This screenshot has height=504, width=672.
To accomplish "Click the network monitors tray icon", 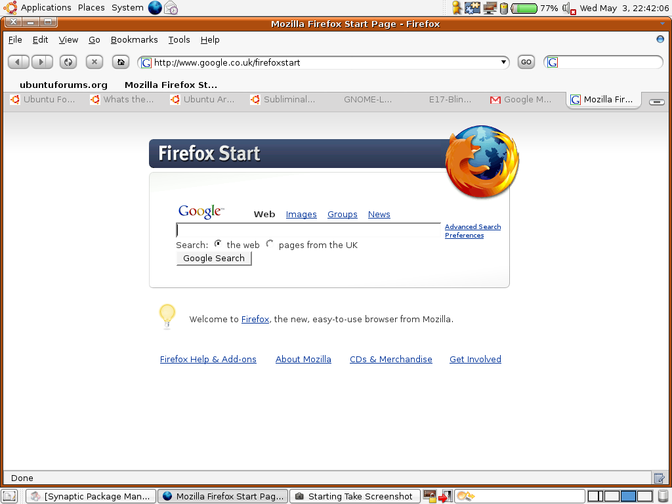I will coord(490,8).
